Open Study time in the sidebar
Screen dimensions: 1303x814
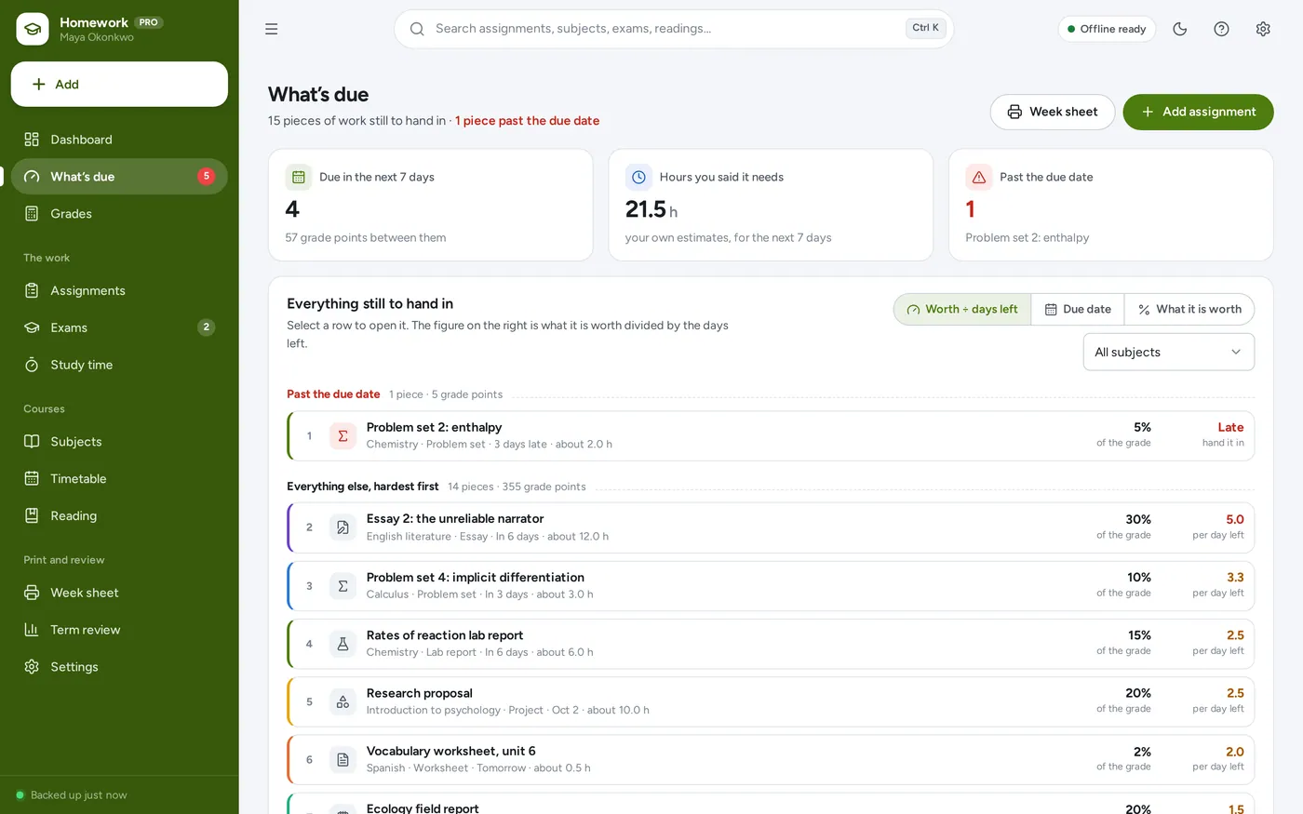point(119,365)
